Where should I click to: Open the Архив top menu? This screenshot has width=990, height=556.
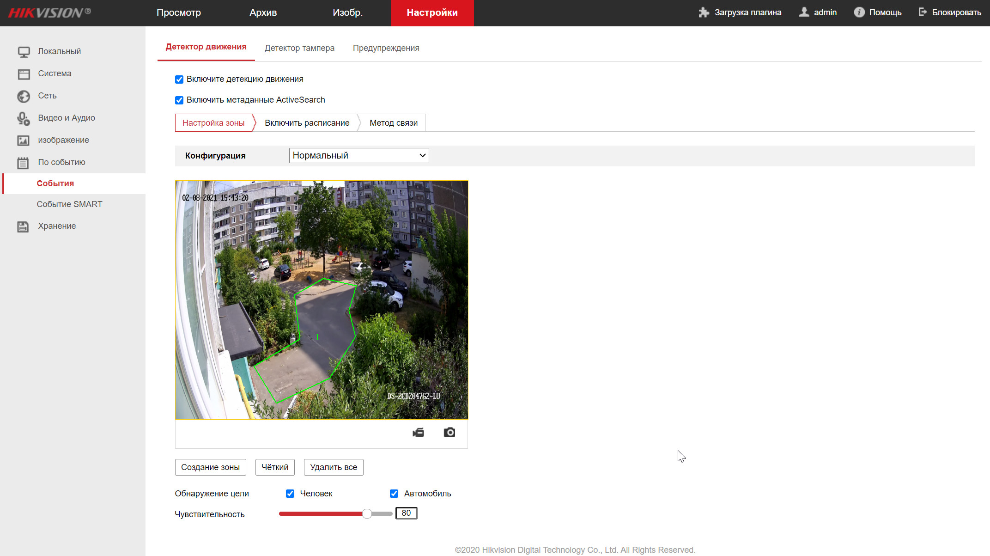point(263,12)
